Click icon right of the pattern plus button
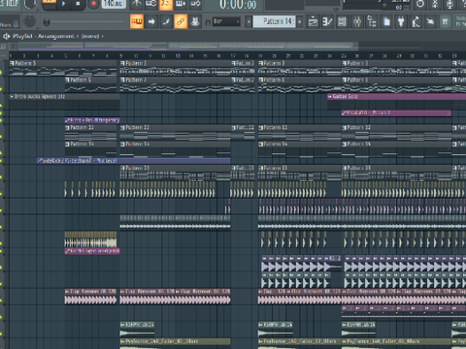The image size is (466, 349). 313,22
